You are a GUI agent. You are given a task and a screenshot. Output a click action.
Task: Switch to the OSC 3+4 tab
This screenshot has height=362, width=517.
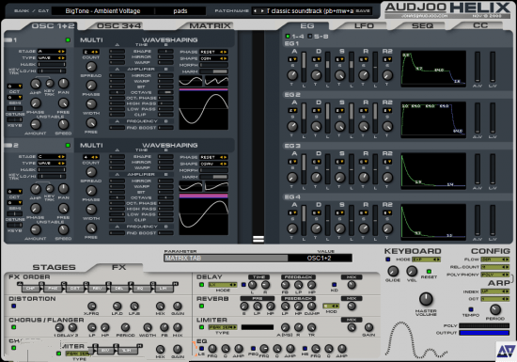[118, 25]
